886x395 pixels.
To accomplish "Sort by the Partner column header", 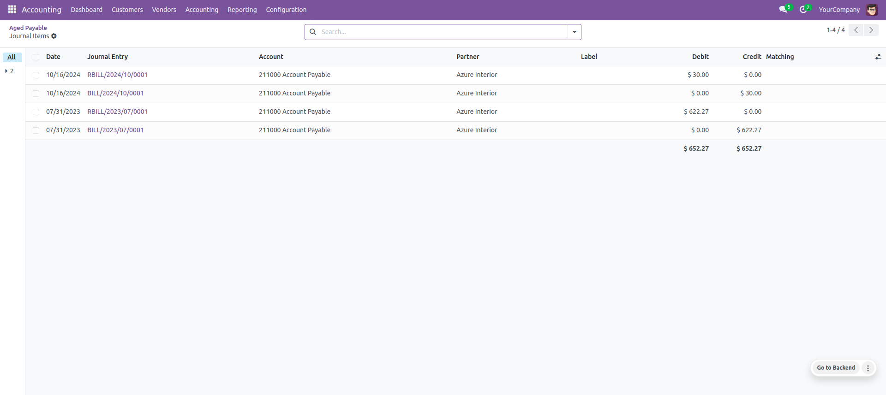I will click(x=468, y=57).
